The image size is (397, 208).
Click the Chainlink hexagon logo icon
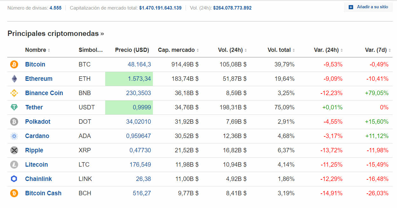click(x=14, y=179)
